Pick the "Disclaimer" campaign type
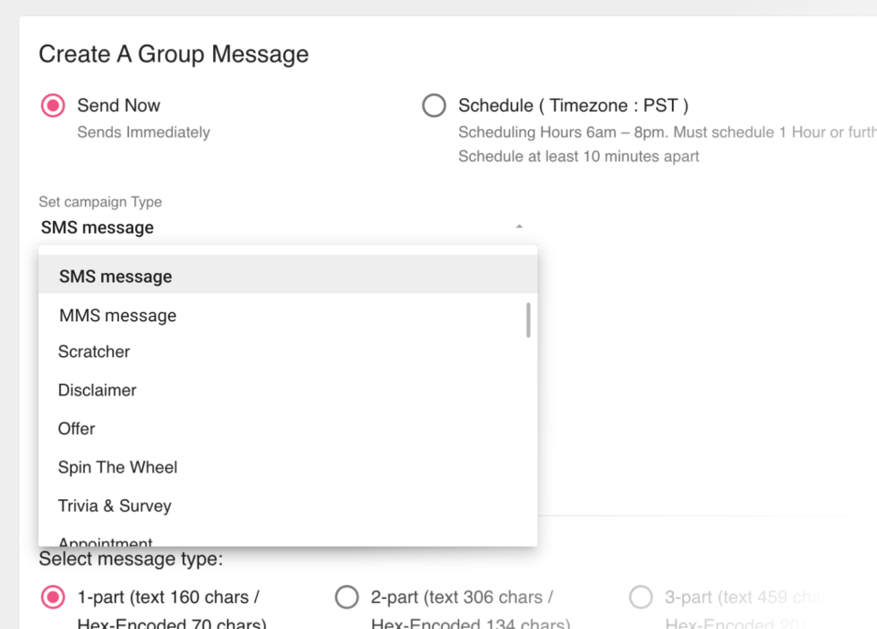The image size is (877, 629). click(97, 390)
